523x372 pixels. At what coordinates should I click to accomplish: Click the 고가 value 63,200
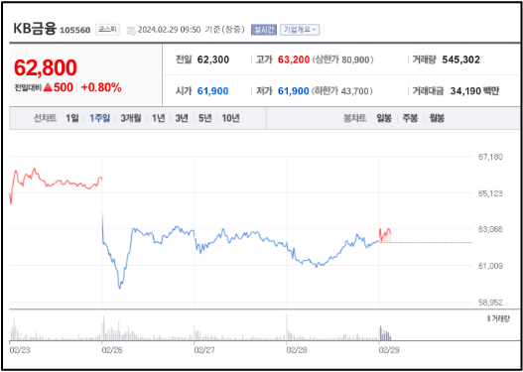click(x=294, y=60)
